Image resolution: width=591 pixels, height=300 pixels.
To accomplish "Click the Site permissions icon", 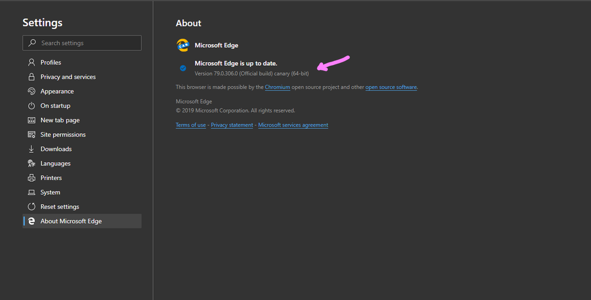I will point(32,134).
